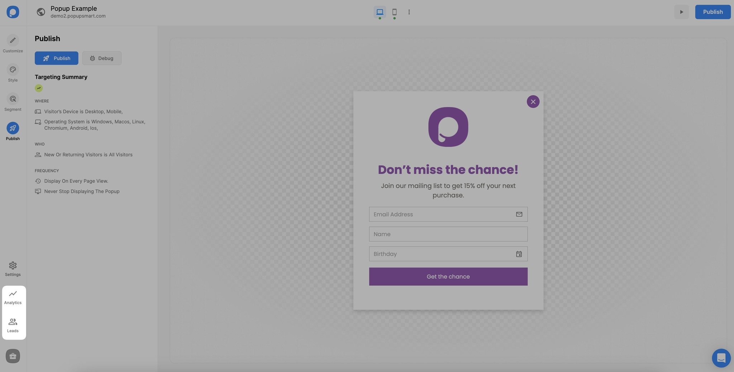Open the chat support widget

pyautogui.click(x=721, y=358)
